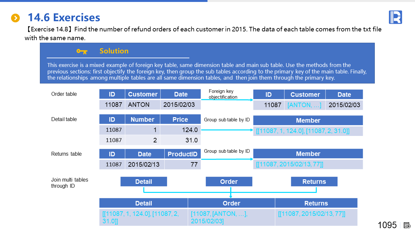Click the Returns box in join diagram

(314, 182)
